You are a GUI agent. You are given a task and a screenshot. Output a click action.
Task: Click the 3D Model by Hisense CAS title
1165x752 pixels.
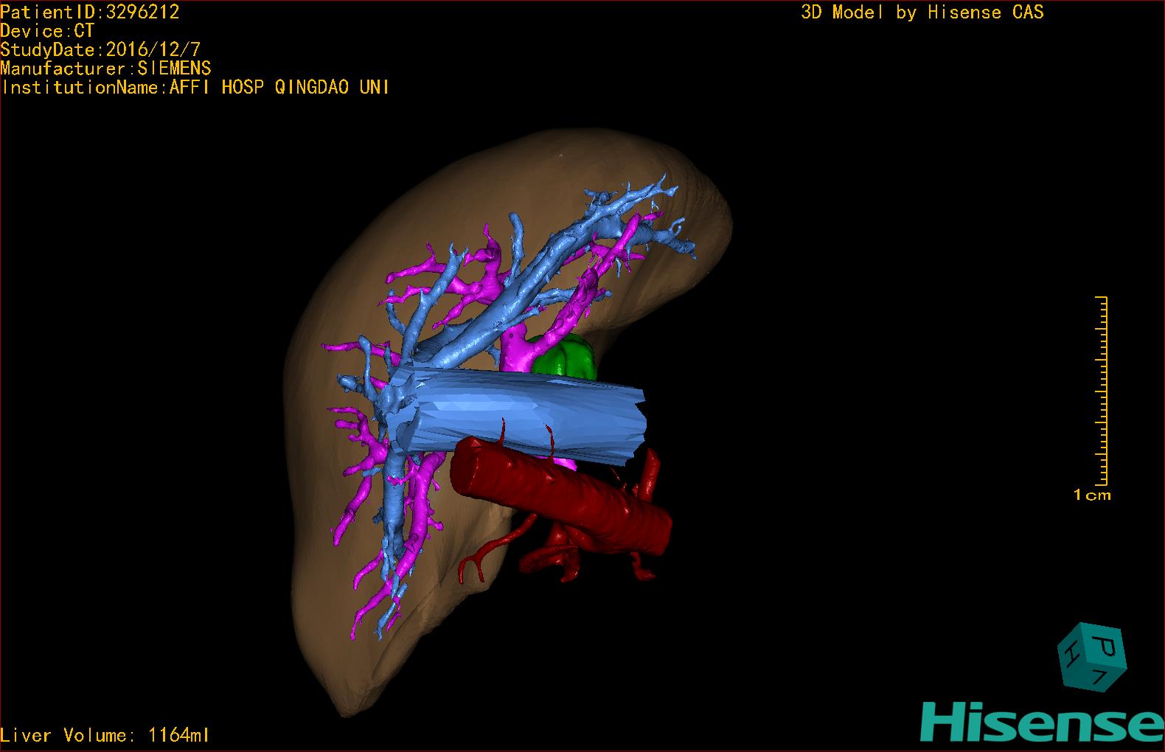click(922, 12)
